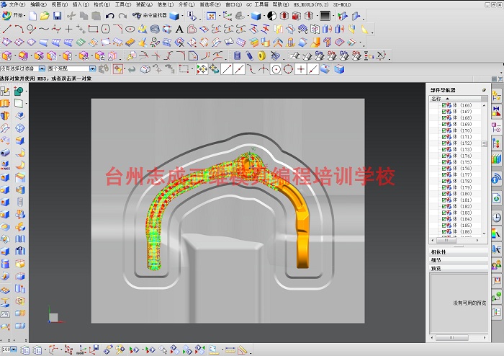
Task: Open the 编辑(E) menu
Action: coord(38,4)
